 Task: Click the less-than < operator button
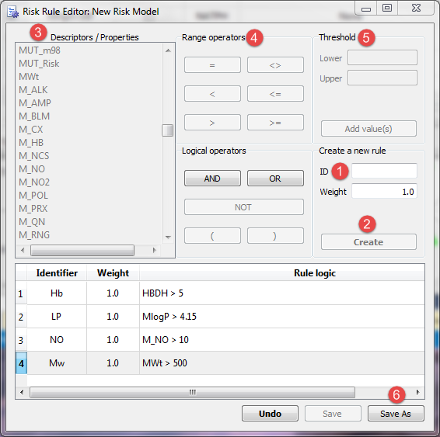click(212, 94)
